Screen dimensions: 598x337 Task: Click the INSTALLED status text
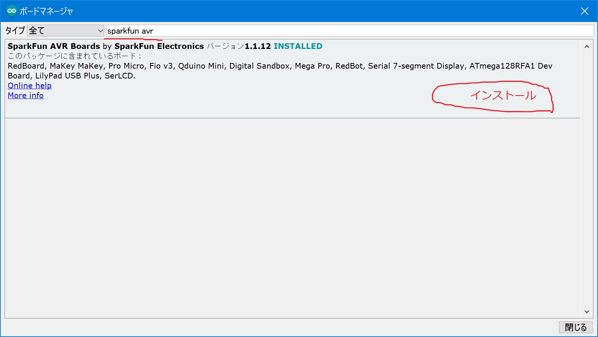pyautogui.click(x=298, y=46)
